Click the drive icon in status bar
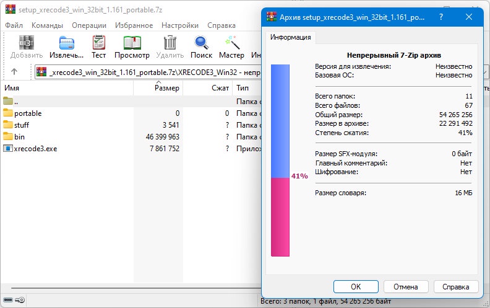This screenshot has width=490, height=308. [x=8, y=300]
